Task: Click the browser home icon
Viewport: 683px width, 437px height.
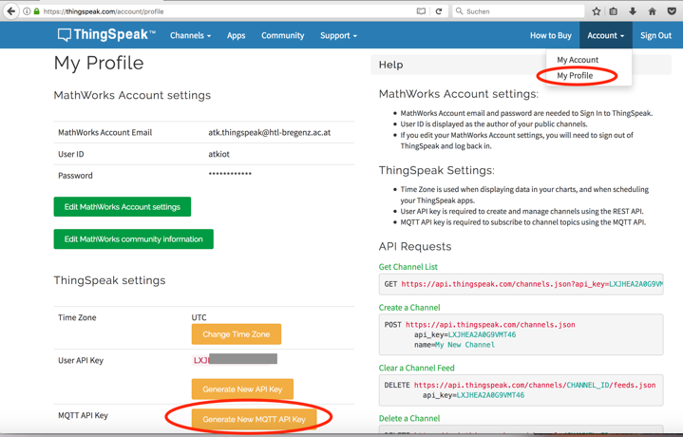Action: point(652,11)
